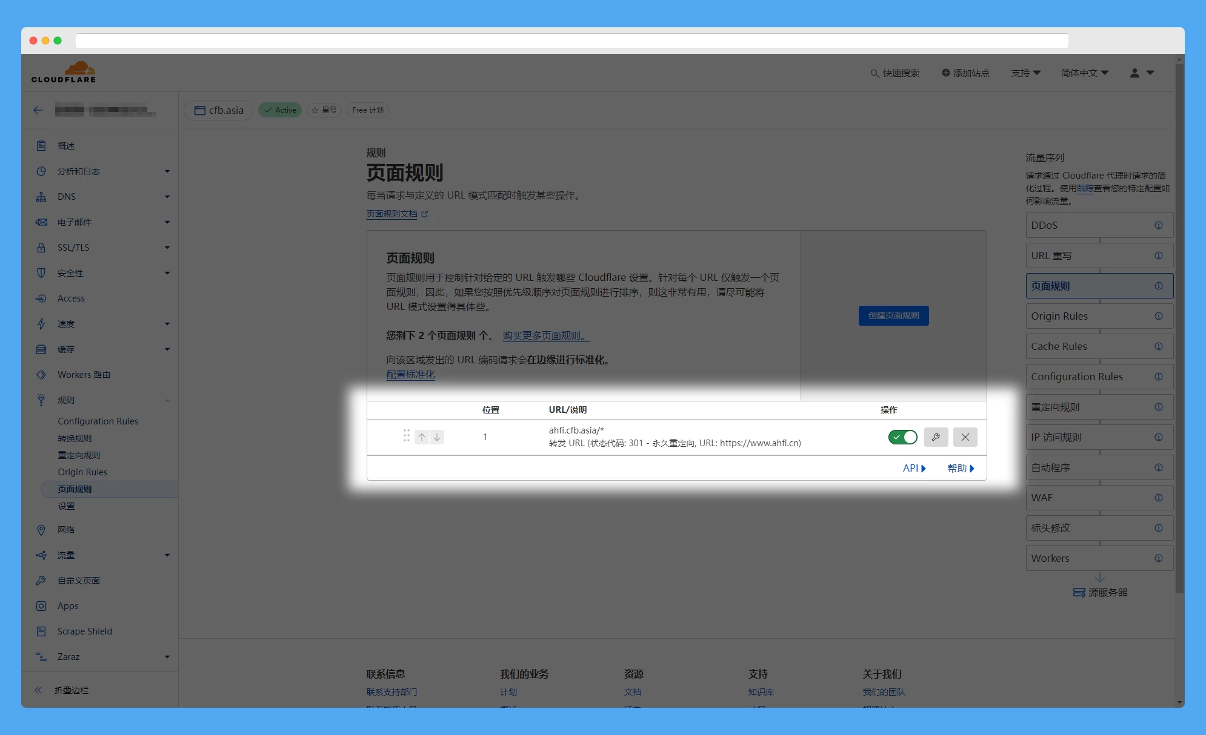This screenshot has width=1206, height=735.
Task: Select 重定向规则 in sidebar submenu
Action: tap(79, 455)
